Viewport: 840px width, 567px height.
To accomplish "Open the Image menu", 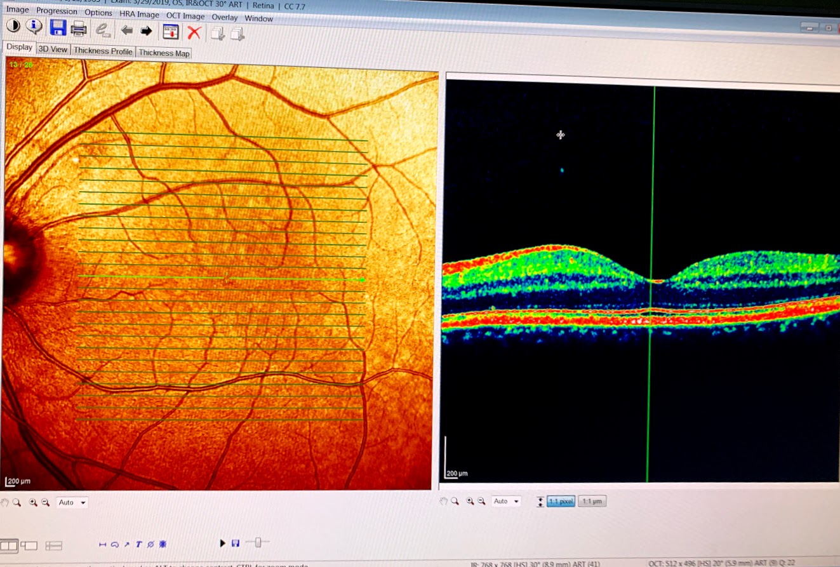I will click(x=17, y=10).
